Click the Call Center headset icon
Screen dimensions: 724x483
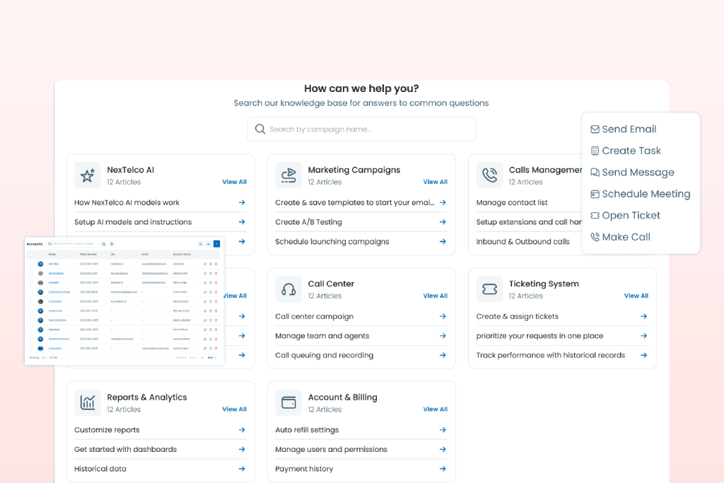288,289
